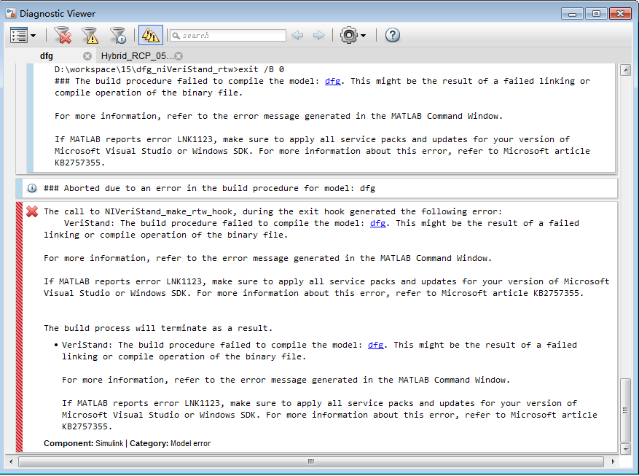Click the exit /B 0 command line

click(x=169, y=70)
